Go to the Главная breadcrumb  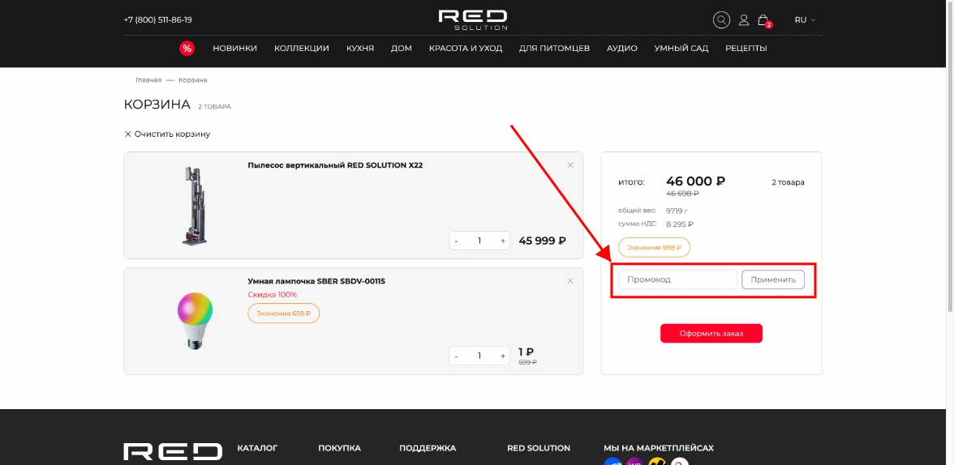pyautogui.click(x=148, y=80)
